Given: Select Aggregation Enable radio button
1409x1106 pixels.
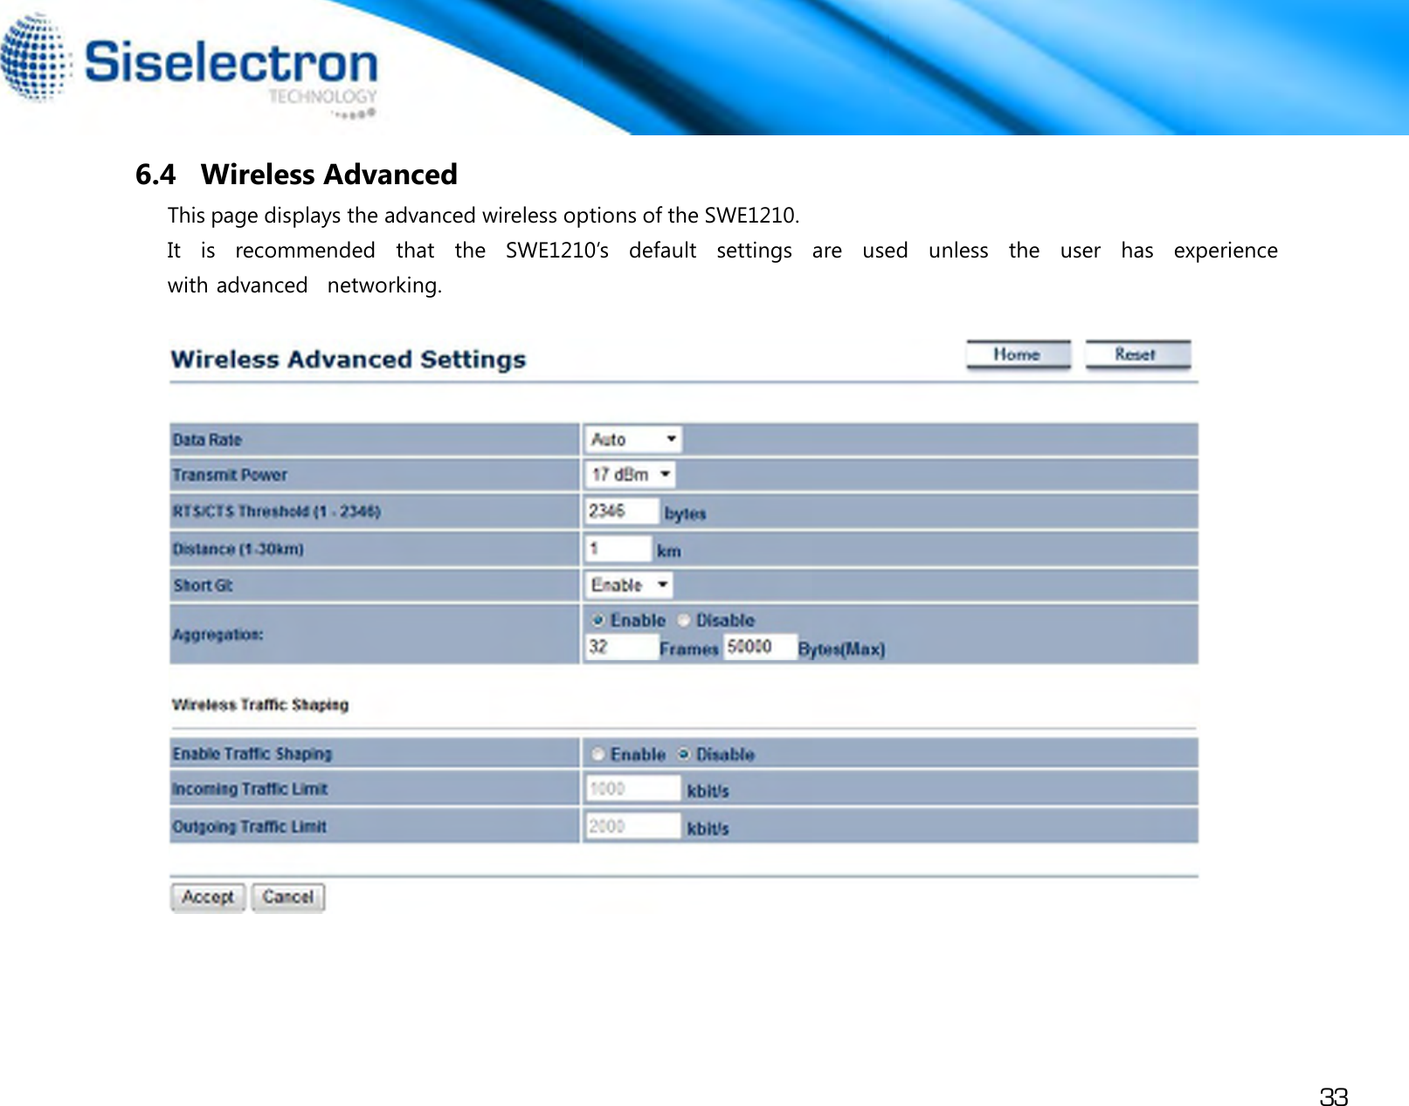Looking at the screenshot, I should 598,620.
